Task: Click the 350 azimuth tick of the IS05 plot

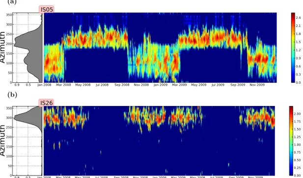Action: (9, 15)
